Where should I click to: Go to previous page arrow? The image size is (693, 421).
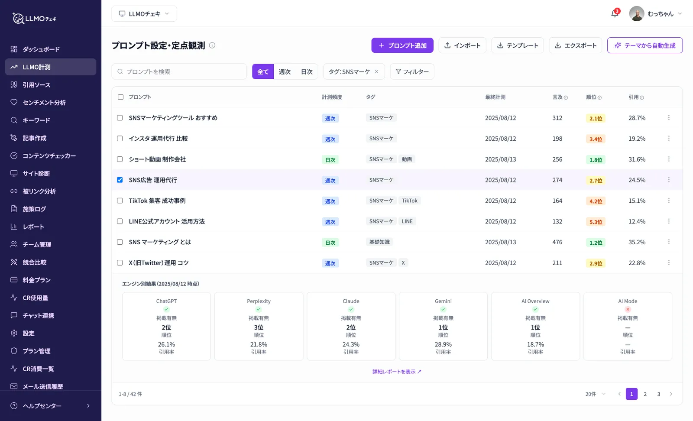coord(619,394)
